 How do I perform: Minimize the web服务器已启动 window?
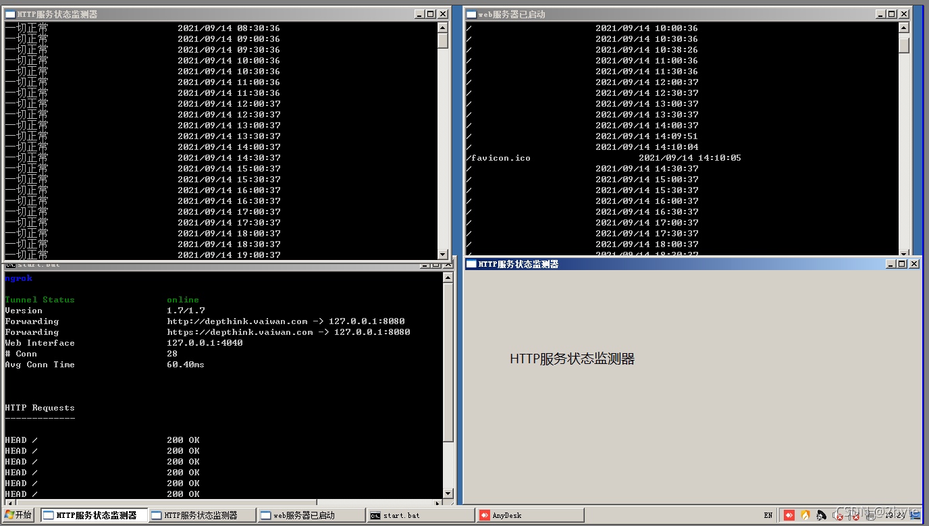(880, 14)
